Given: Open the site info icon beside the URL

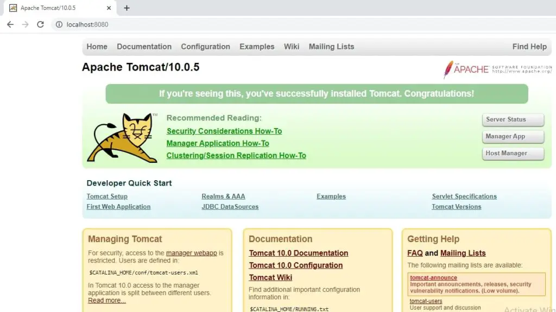Looking at the screenshot, I should [59, 24].
